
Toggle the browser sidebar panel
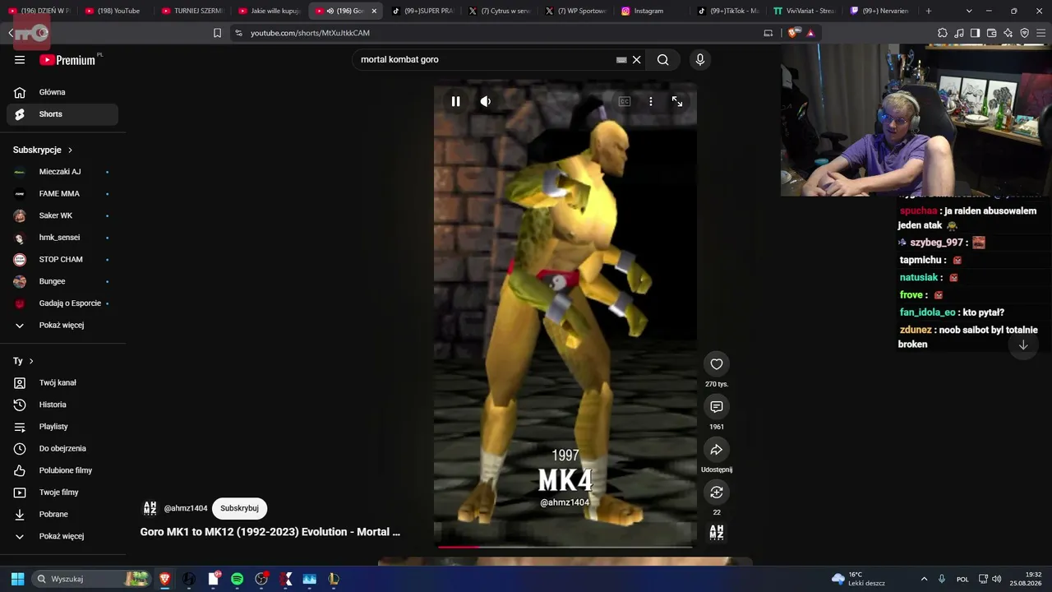(x=975, y=33)
